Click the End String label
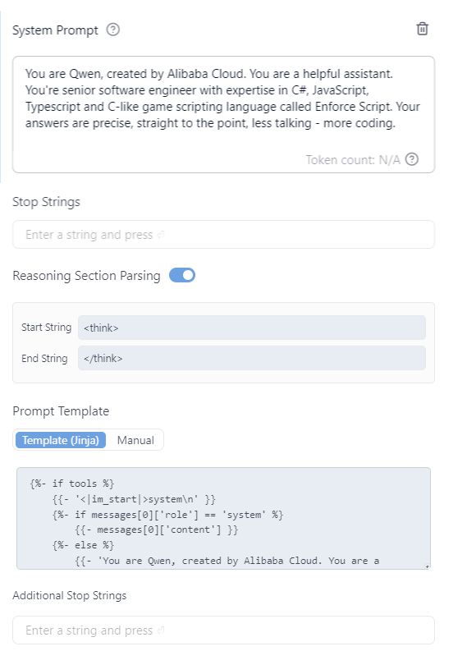 (44, 358)
